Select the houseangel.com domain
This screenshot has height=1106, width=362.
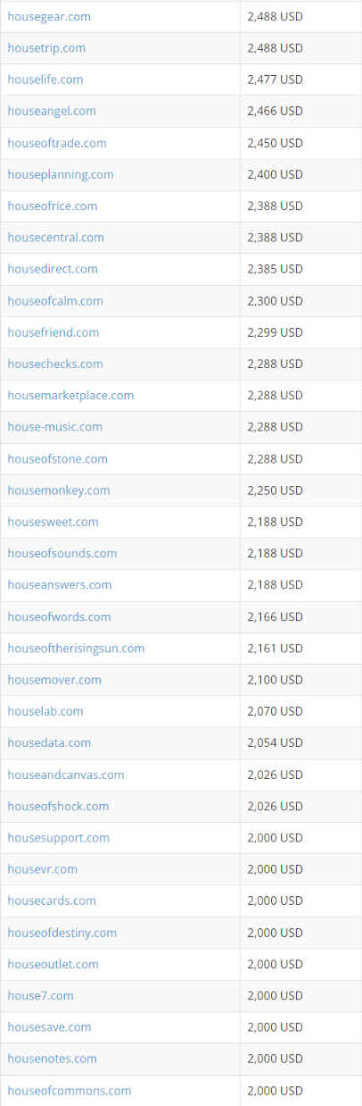(52, 111)
